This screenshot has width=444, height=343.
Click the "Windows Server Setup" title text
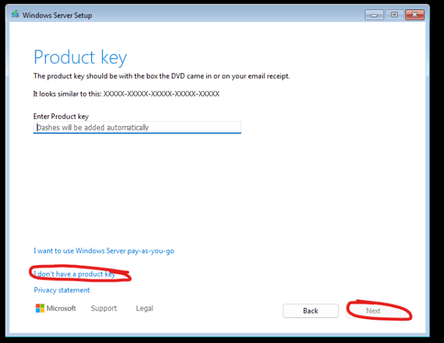coord(57,15)
